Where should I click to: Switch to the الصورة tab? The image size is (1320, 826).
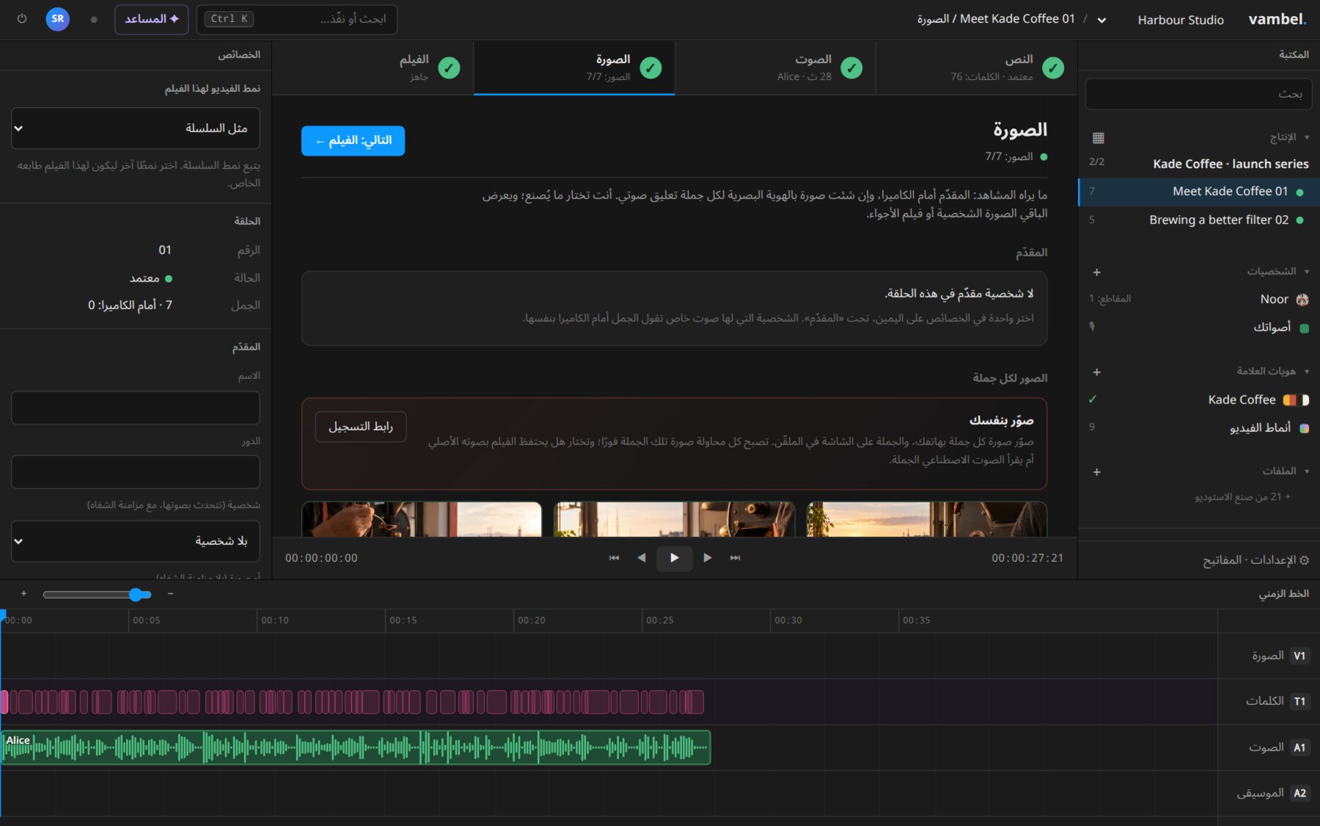[x=574, y=67]
